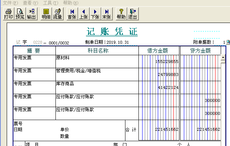The width and height of the screenshot is (230, 146).
Task: Click the 贷方金额 column header
Action: click(200, 51)
